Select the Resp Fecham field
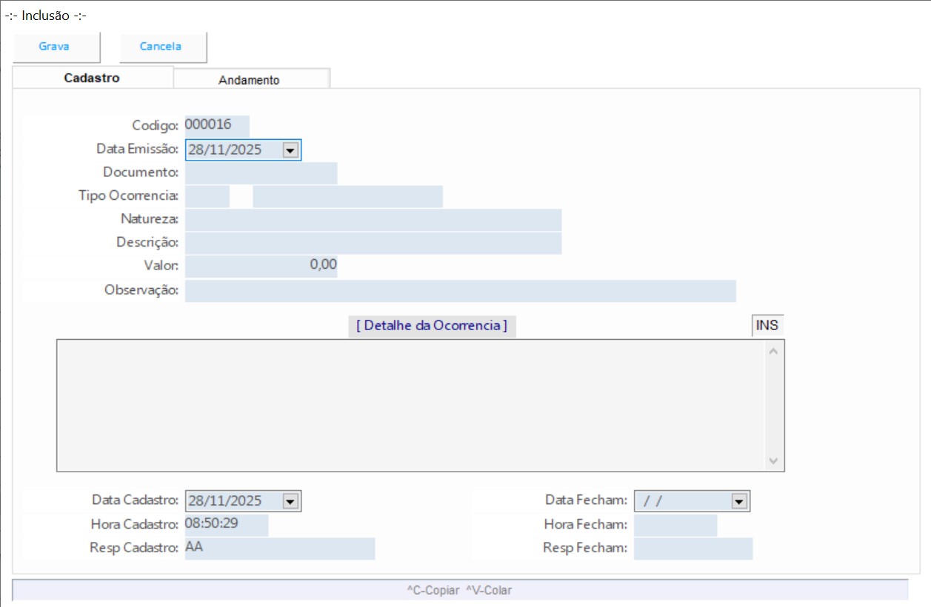 point(693,549)
